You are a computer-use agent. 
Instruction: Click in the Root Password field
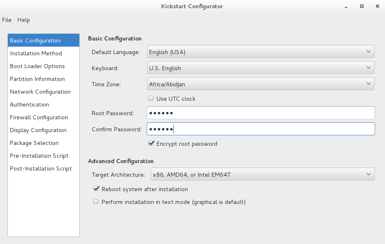click(261, 113)
